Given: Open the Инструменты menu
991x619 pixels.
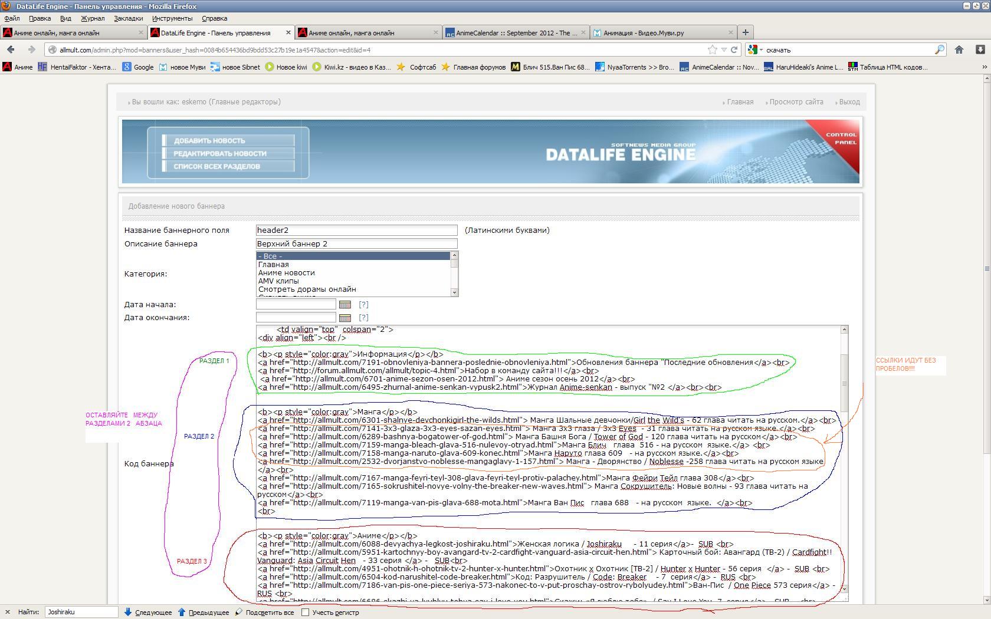Looking at the screenshot, I should tap(172, 18).
